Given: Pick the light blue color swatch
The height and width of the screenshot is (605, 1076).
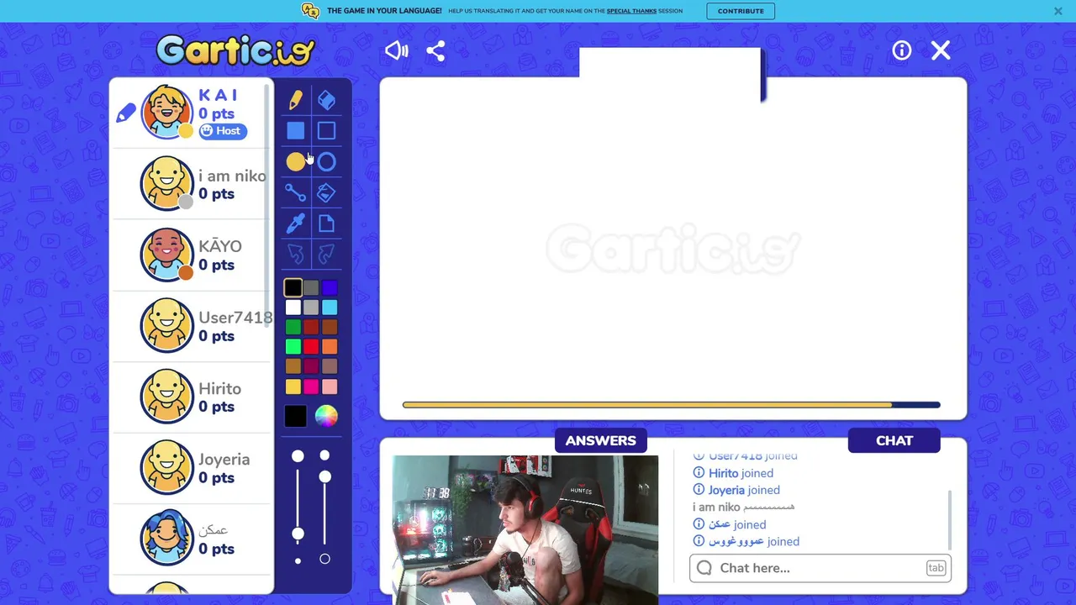Looking at the screenshot, I should pyautogui.click(x=330, y=308).
